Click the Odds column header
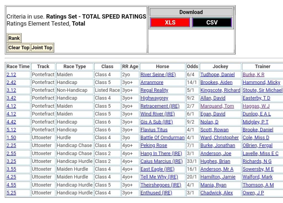 tap(192, 67)
